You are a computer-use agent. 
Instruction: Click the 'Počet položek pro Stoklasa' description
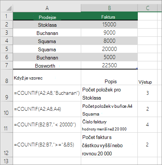tap(109, 93)
